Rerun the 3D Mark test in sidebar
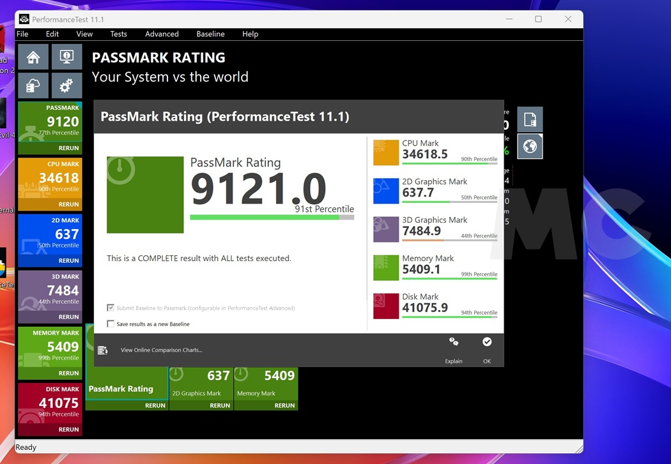 (68, 317)
